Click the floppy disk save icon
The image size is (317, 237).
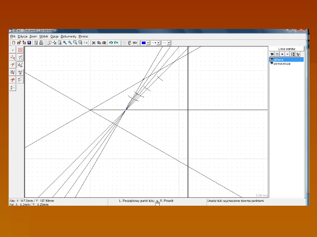pos(29,43)
